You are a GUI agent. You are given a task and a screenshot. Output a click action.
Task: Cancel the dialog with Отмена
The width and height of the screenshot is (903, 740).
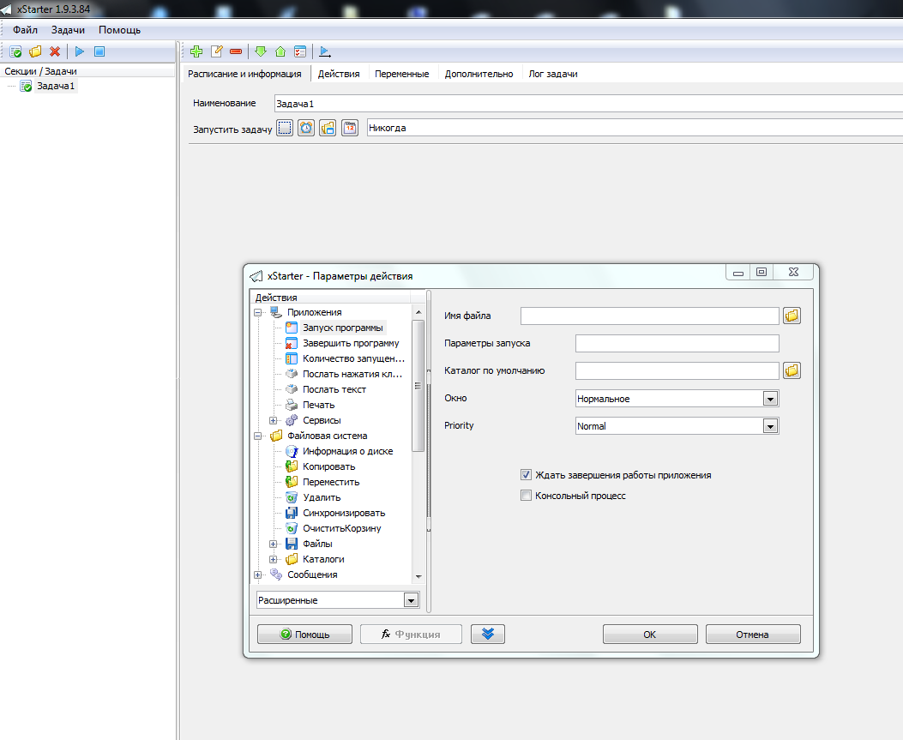pyautogui.click(x=753, y=634)
